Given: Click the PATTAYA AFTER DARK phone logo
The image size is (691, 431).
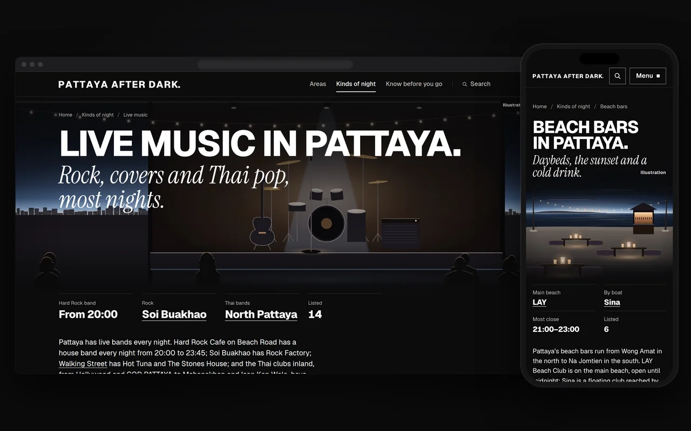Looking at the screenshot, I should click(x=568, y=76).
